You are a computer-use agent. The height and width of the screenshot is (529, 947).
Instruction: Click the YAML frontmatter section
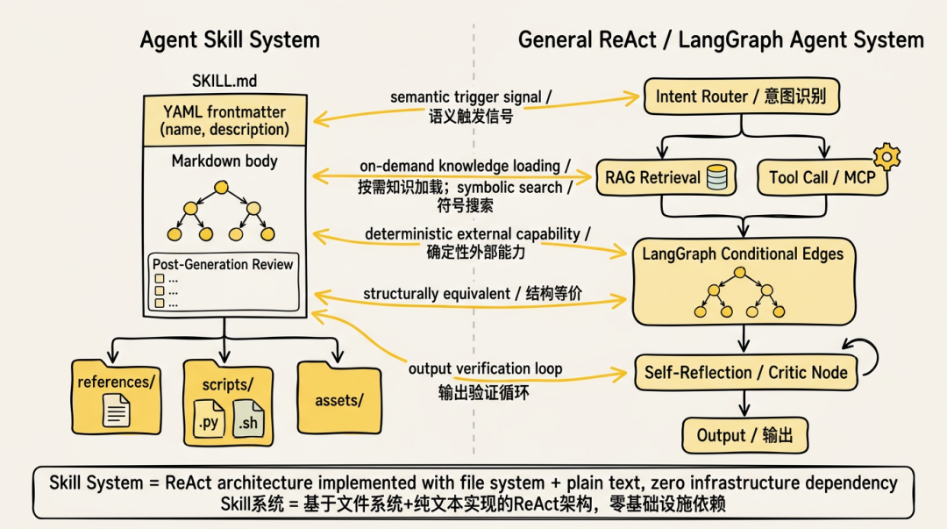[224, 120]
